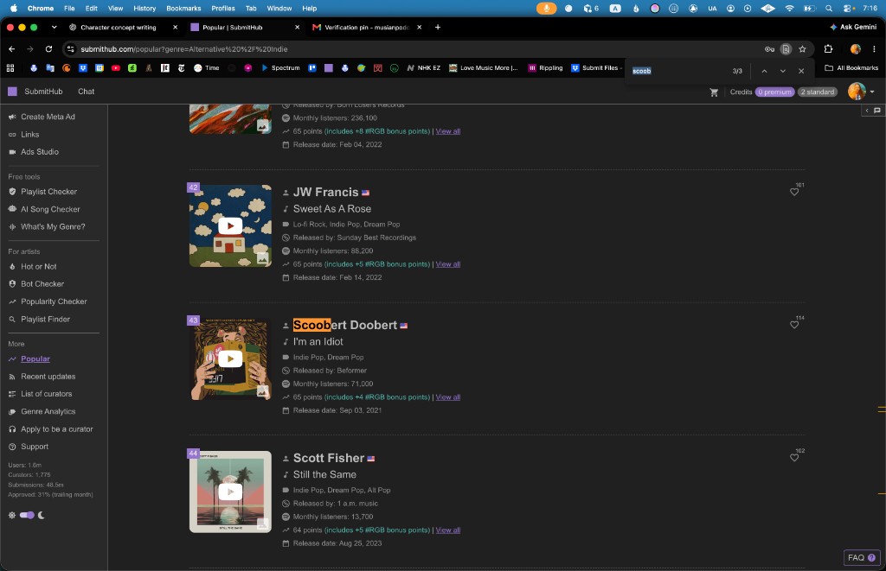Open the History menu
Screen dimensions: 886x571
pos(144,9)
